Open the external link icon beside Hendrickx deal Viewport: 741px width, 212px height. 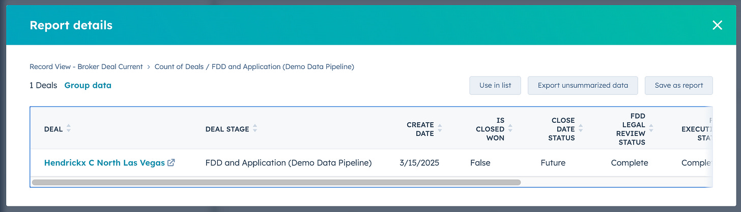coord(172,163)
